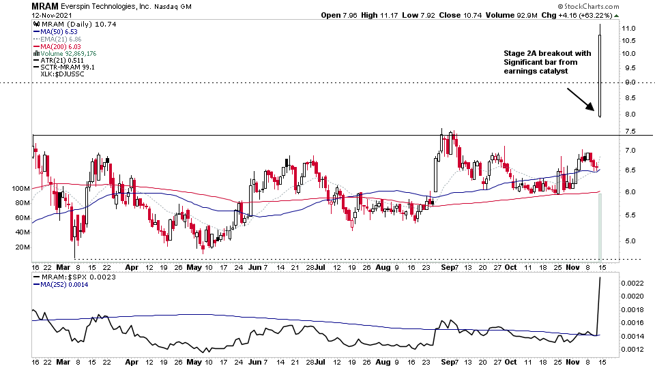
Task: Click the High 11.17 value
Action: pos(379,15)
